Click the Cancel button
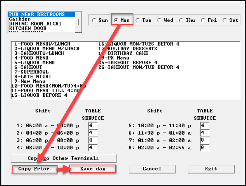Screen dimensions: 246x186 point(152,169)
